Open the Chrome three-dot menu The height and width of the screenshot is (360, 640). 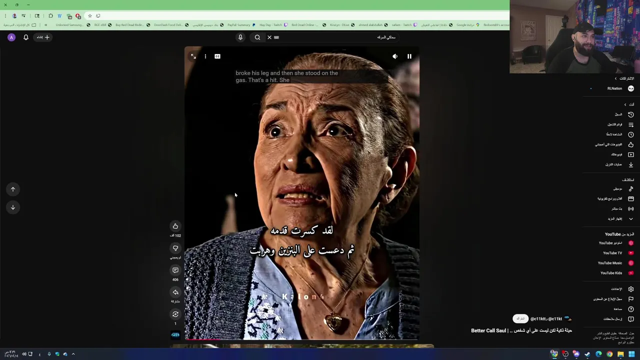coord(5,16)
